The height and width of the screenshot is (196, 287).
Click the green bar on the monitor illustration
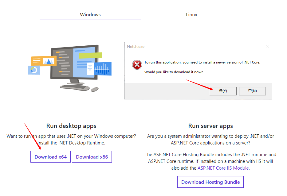[x=90, y=56]
